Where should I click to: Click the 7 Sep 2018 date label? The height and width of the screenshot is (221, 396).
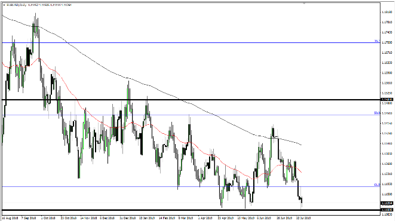(29, 218)
